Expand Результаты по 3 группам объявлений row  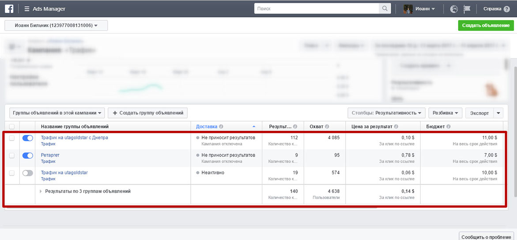(41, 191)
